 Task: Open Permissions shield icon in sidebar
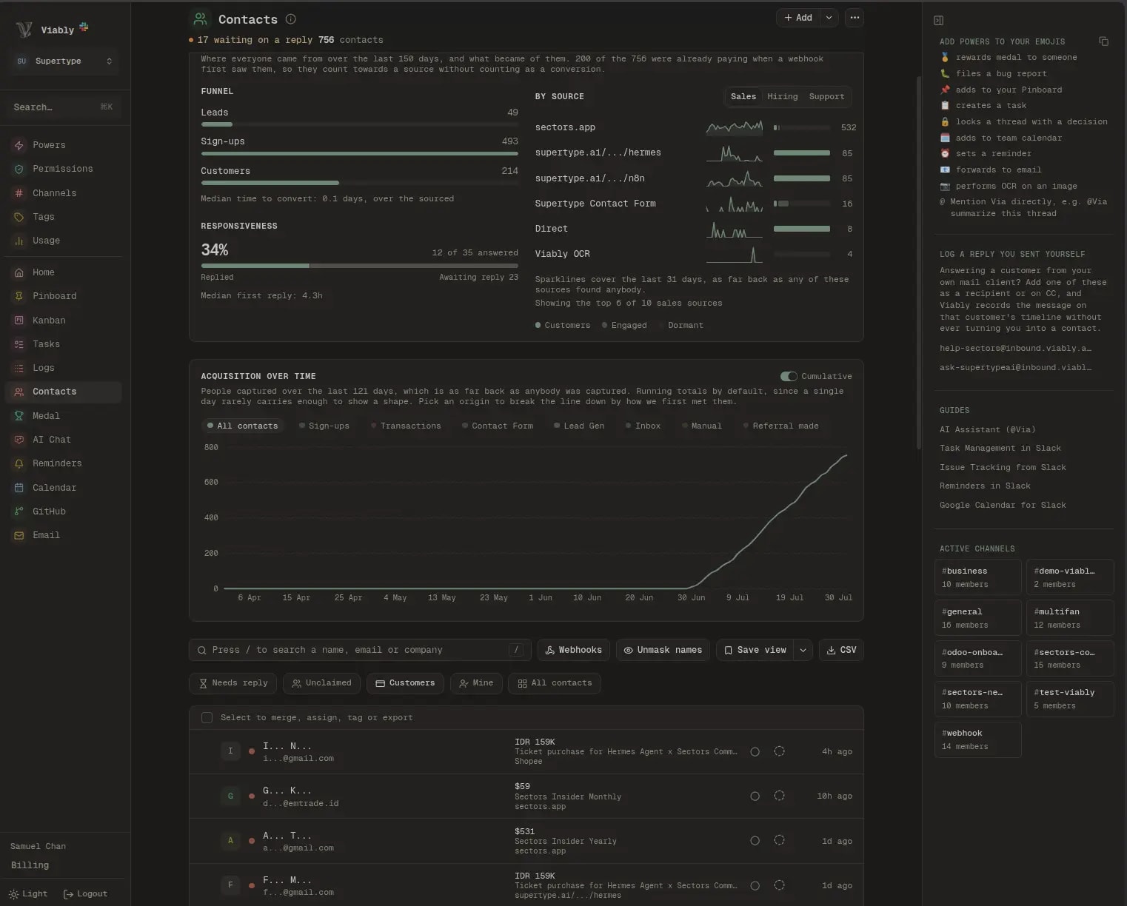click(x=19, y=169)
